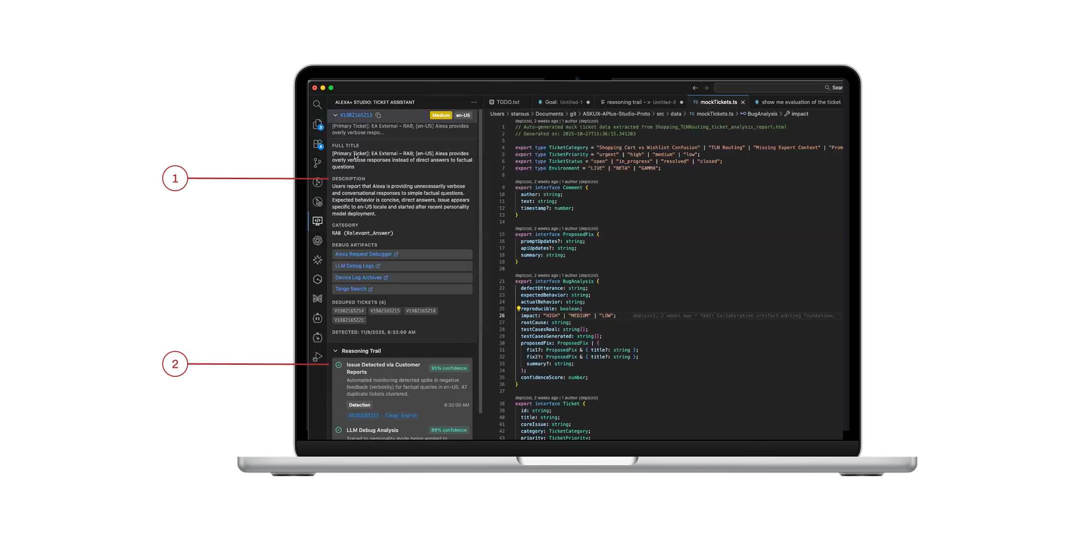Open the reasoning trail Untitled-3 tab
This screenshot has width=1080, height=540.
[x=641, y=102]
